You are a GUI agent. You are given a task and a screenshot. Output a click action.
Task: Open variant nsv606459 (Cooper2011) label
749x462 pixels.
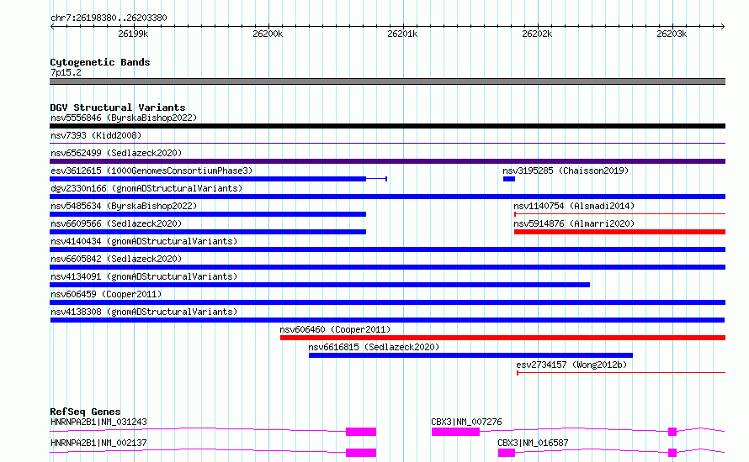106,294
